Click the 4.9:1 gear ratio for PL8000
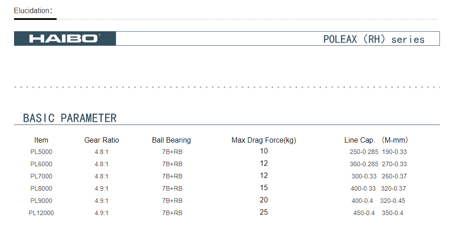This screenshot has width=468, height=235. [101, 188]
